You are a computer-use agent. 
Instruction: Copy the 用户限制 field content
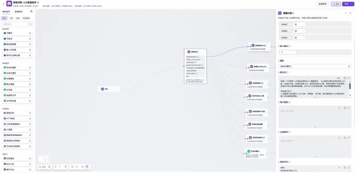(x=345, y=108)
